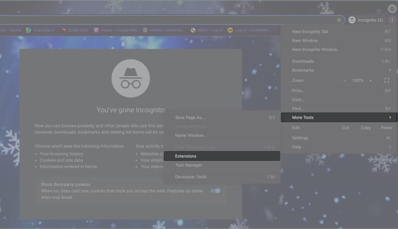The width and height of the screenshot is (398, 229).
Task: Select Save Page As in submenu
Action: 222,118
